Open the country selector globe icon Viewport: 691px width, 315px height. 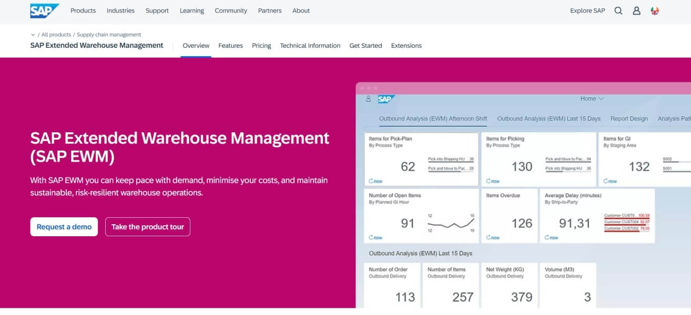pyautogui.click(x=655, y=10)
